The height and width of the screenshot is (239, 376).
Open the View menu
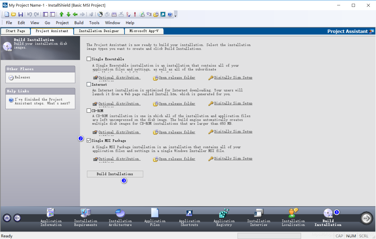pos(35,23)
